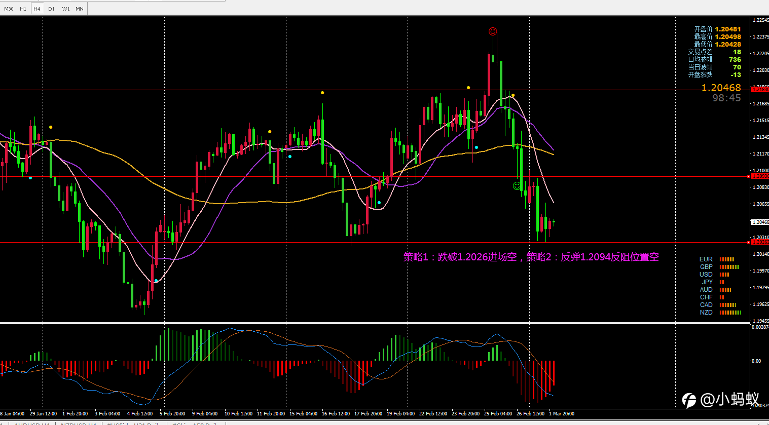Choose the MN monthly timeframe button
Screen dimensions: 769x425
[x=80, y=9]
